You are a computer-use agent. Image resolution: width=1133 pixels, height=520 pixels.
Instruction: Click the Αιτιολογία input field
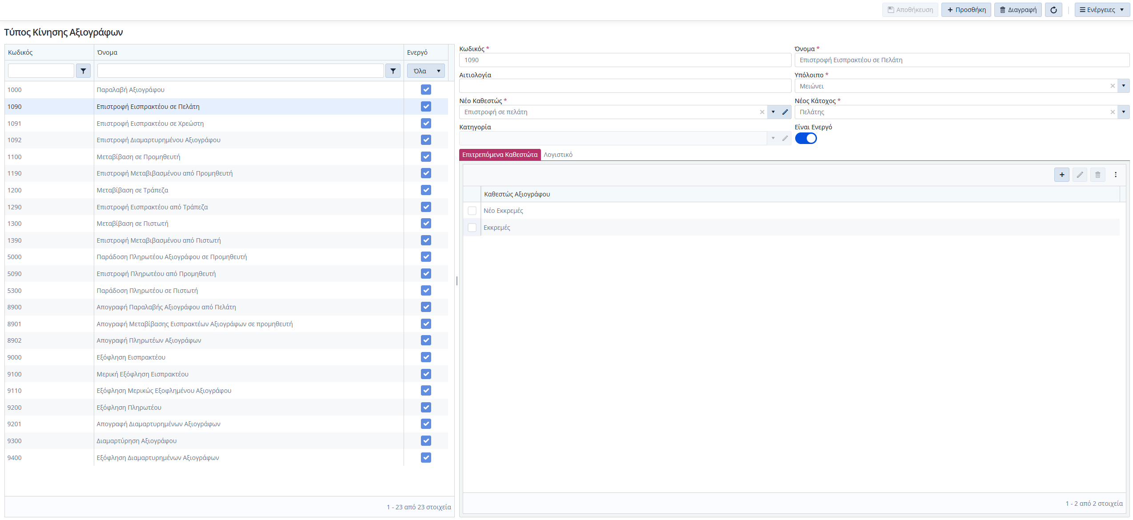coord(625,86)
